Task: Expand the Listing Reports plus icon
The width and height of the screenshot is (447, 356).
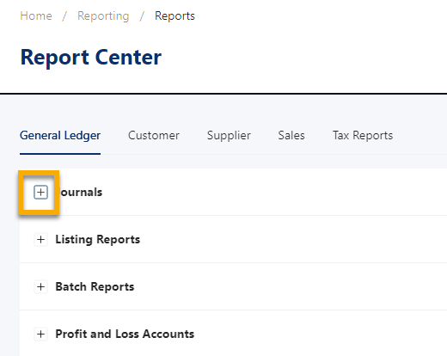Action: click(40, 239)
